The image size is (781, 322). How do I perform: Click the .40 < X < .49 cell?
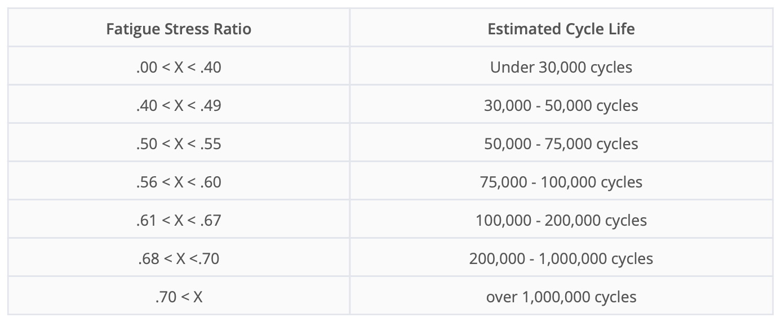point(179,106)
